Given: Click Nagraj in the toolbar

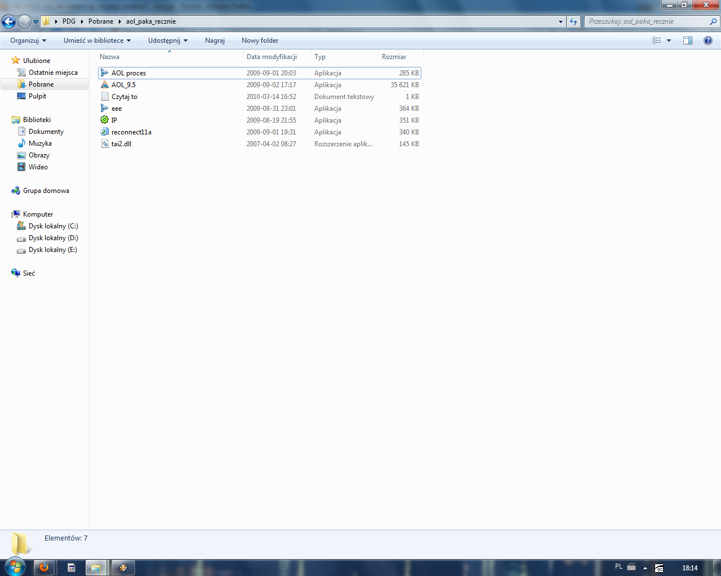Looking at the screenshot, I should [215, 40].
